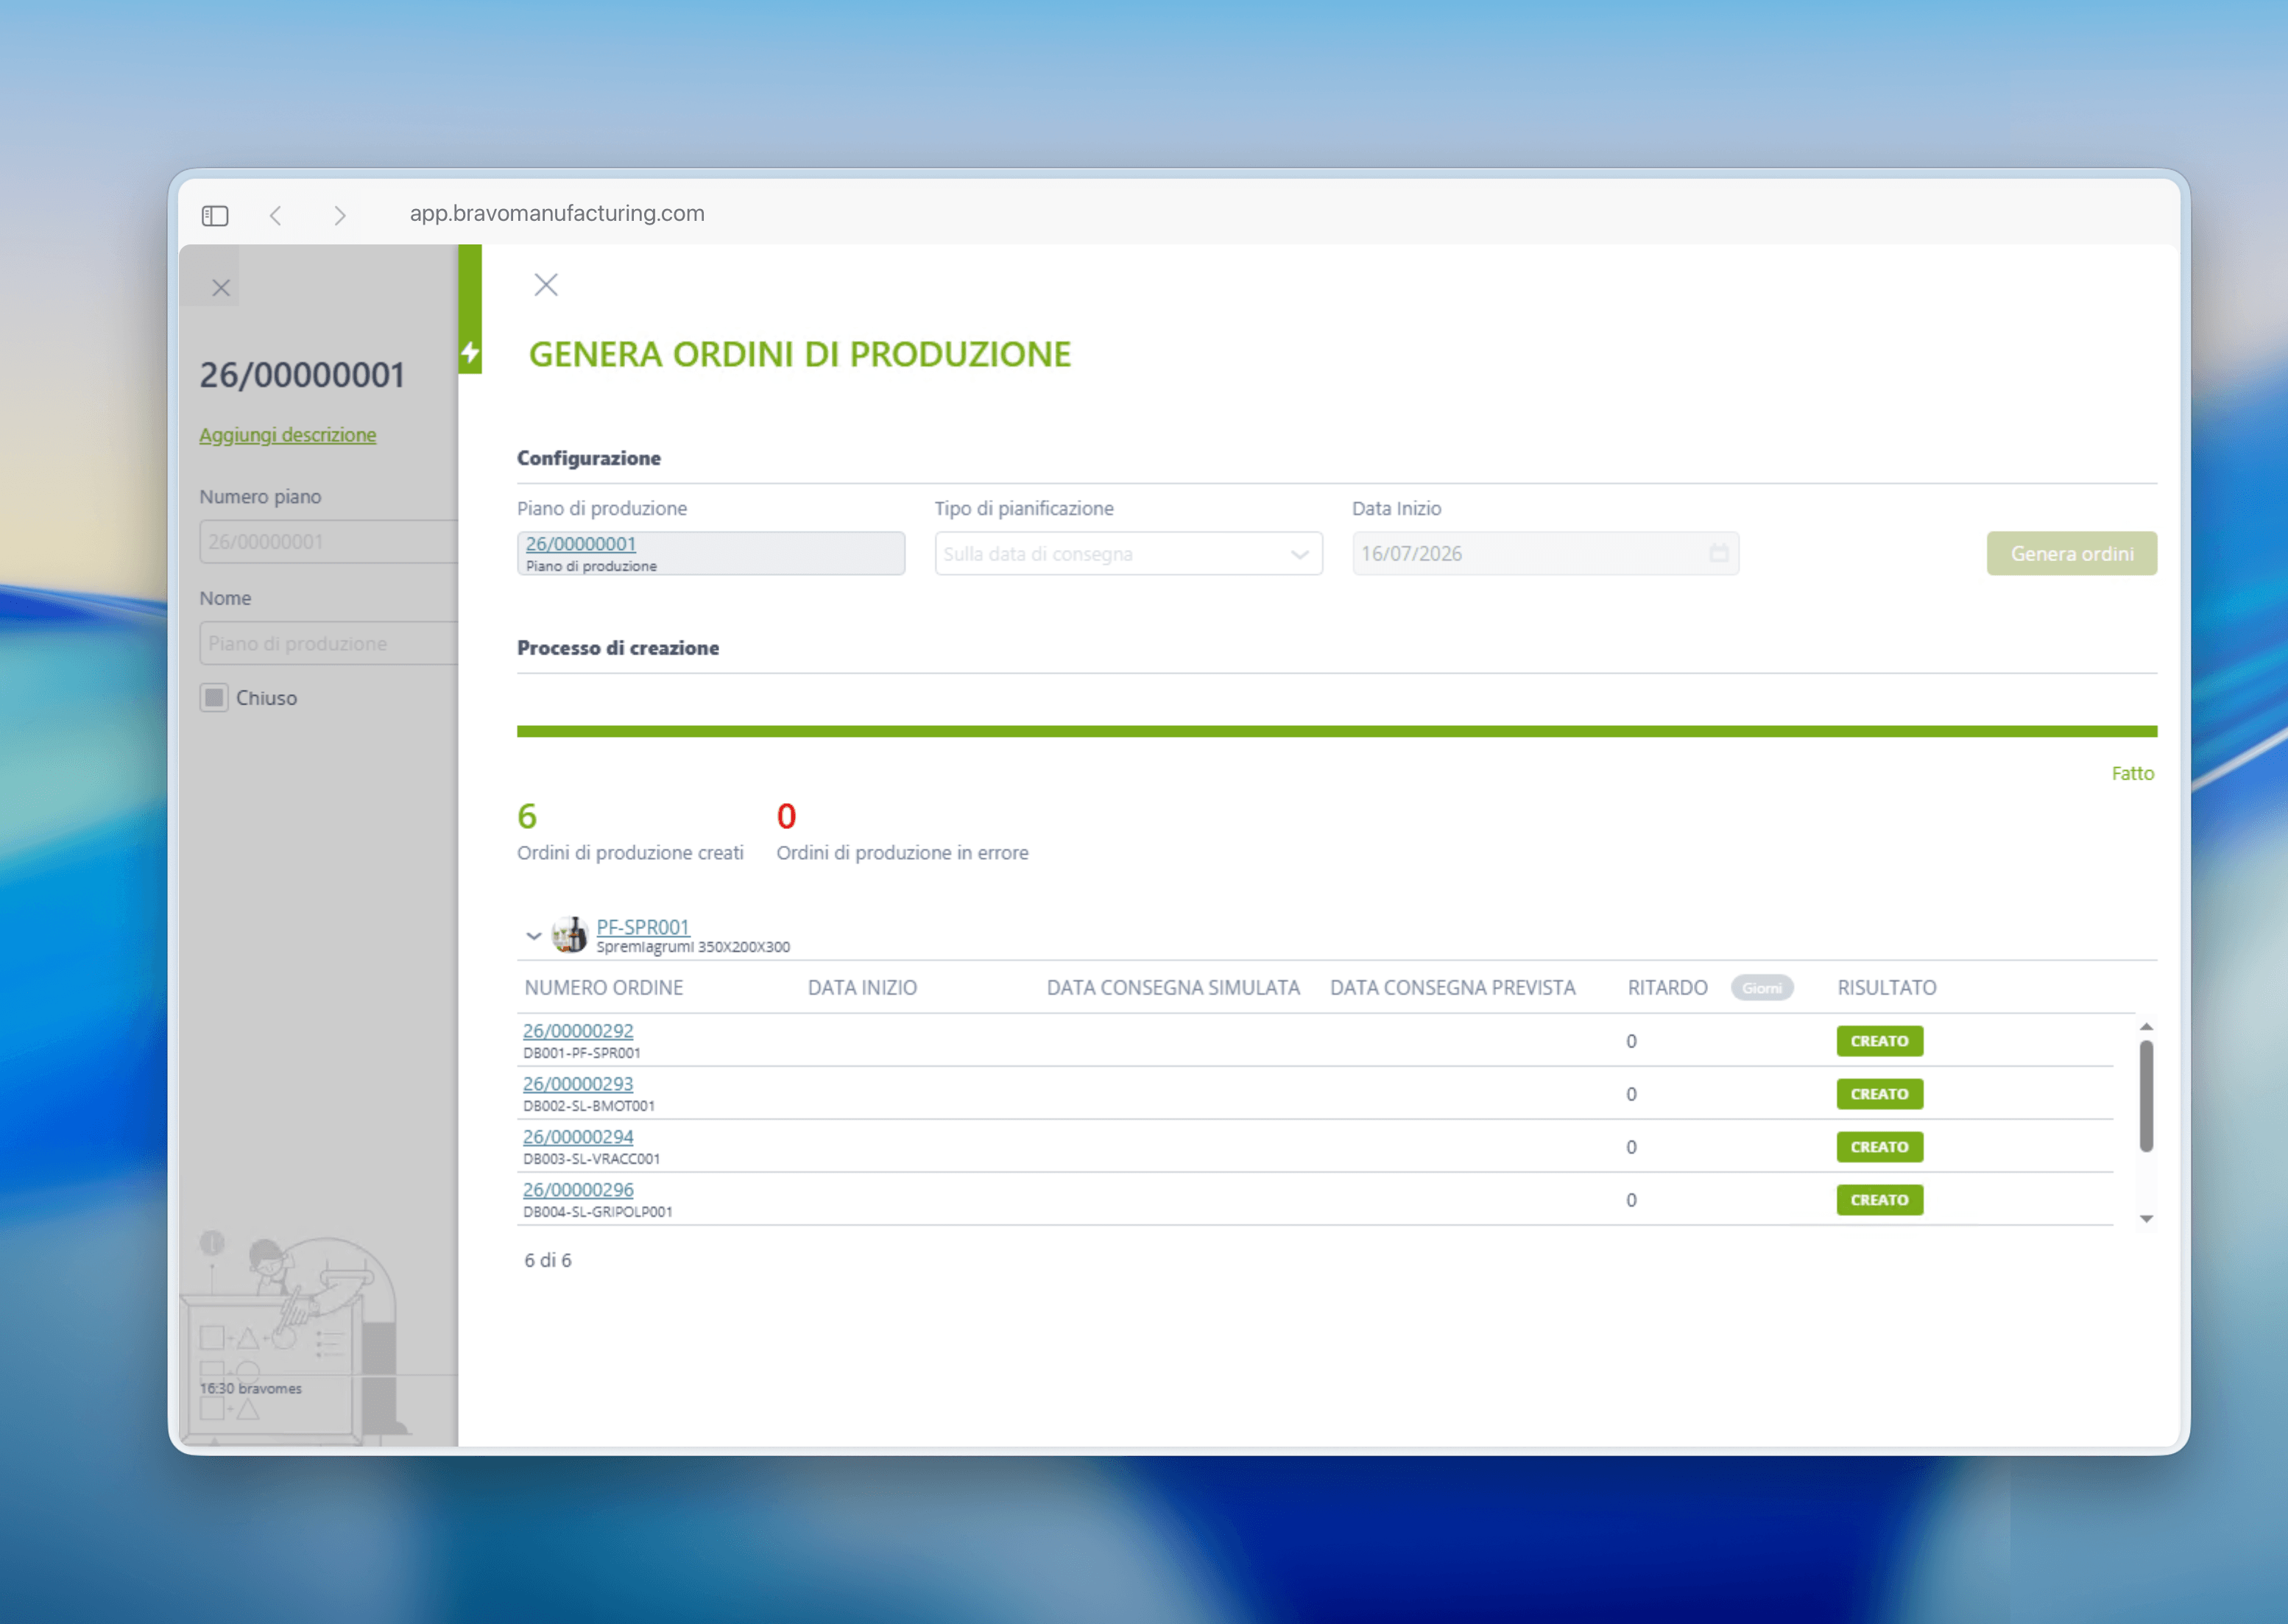Click the '6 di 6' pagination text
The image size is (2288, 1624).
click(548, 1260)
